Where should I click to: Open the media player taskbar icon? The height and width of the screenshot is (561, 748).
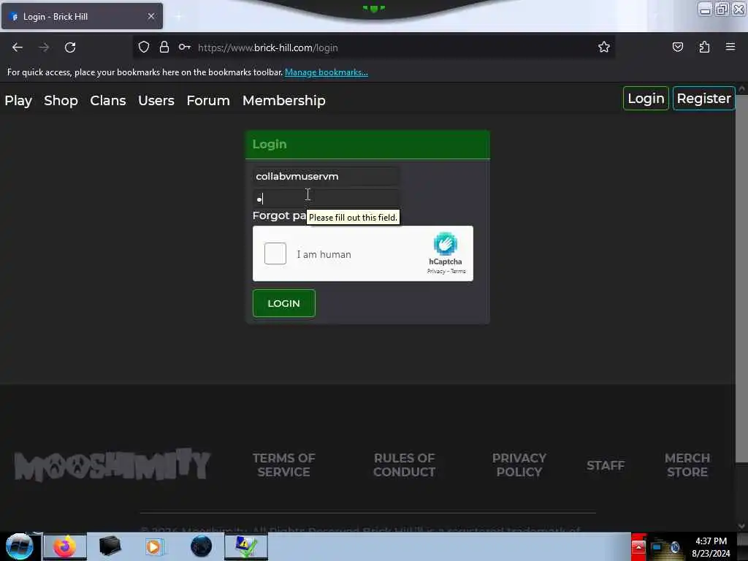(154, 546)
